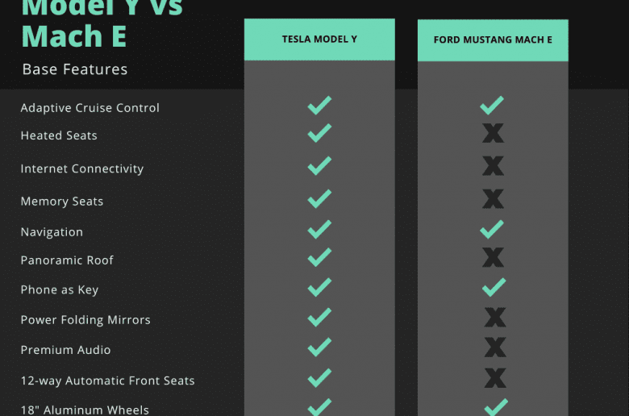Click Tesla checkmark for Premium Audio
Screen dimensions: 629x416
point(319,347)
